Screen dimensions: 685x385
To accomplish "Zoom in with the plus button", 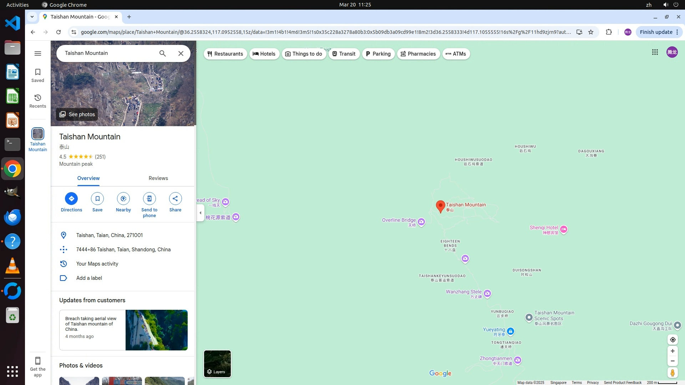I will [673, 351].
